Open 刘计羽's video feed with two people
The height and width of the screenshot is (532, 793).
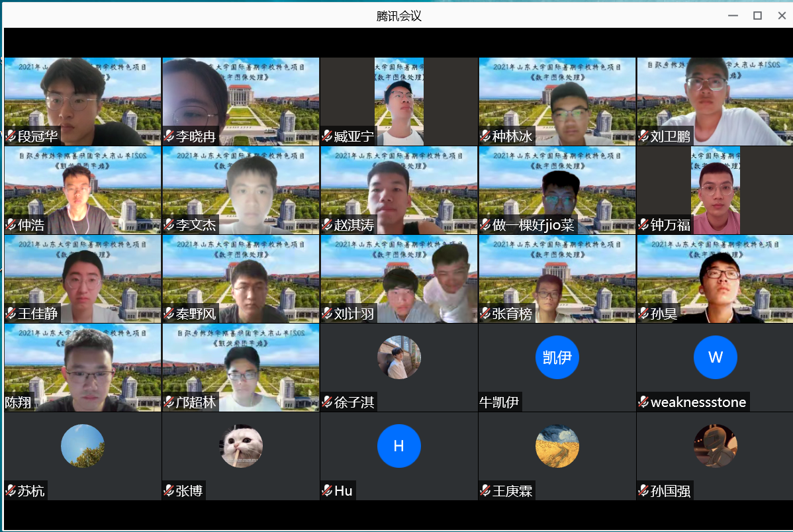pos(399,279)
